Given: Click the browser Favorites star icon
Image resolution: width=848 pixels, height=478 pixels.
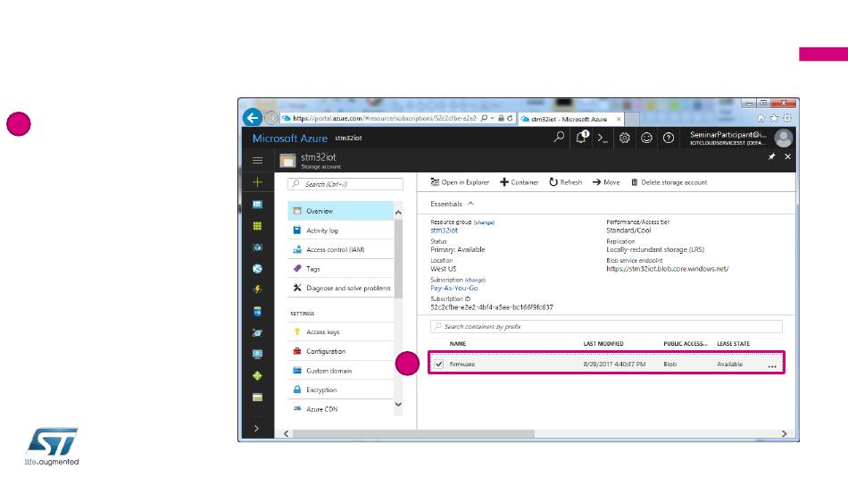Looking at the screenshot, I should point(775,118).
